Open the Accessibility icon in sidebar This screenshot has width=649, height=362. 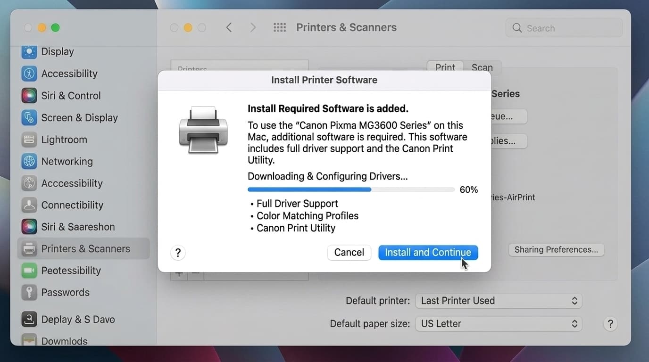[x=29, y=74]
